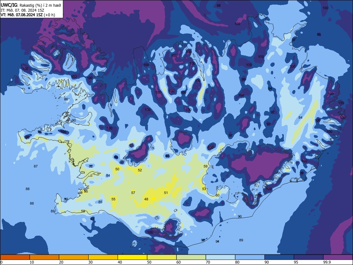
Task: Click the offshore value '96'
Action: (x=319, y=35)
